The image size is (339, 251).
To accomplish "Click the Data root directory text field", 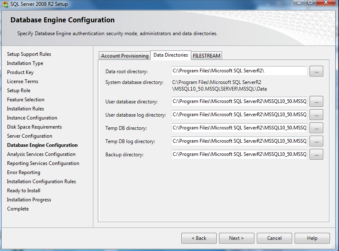I will (239, 71).
